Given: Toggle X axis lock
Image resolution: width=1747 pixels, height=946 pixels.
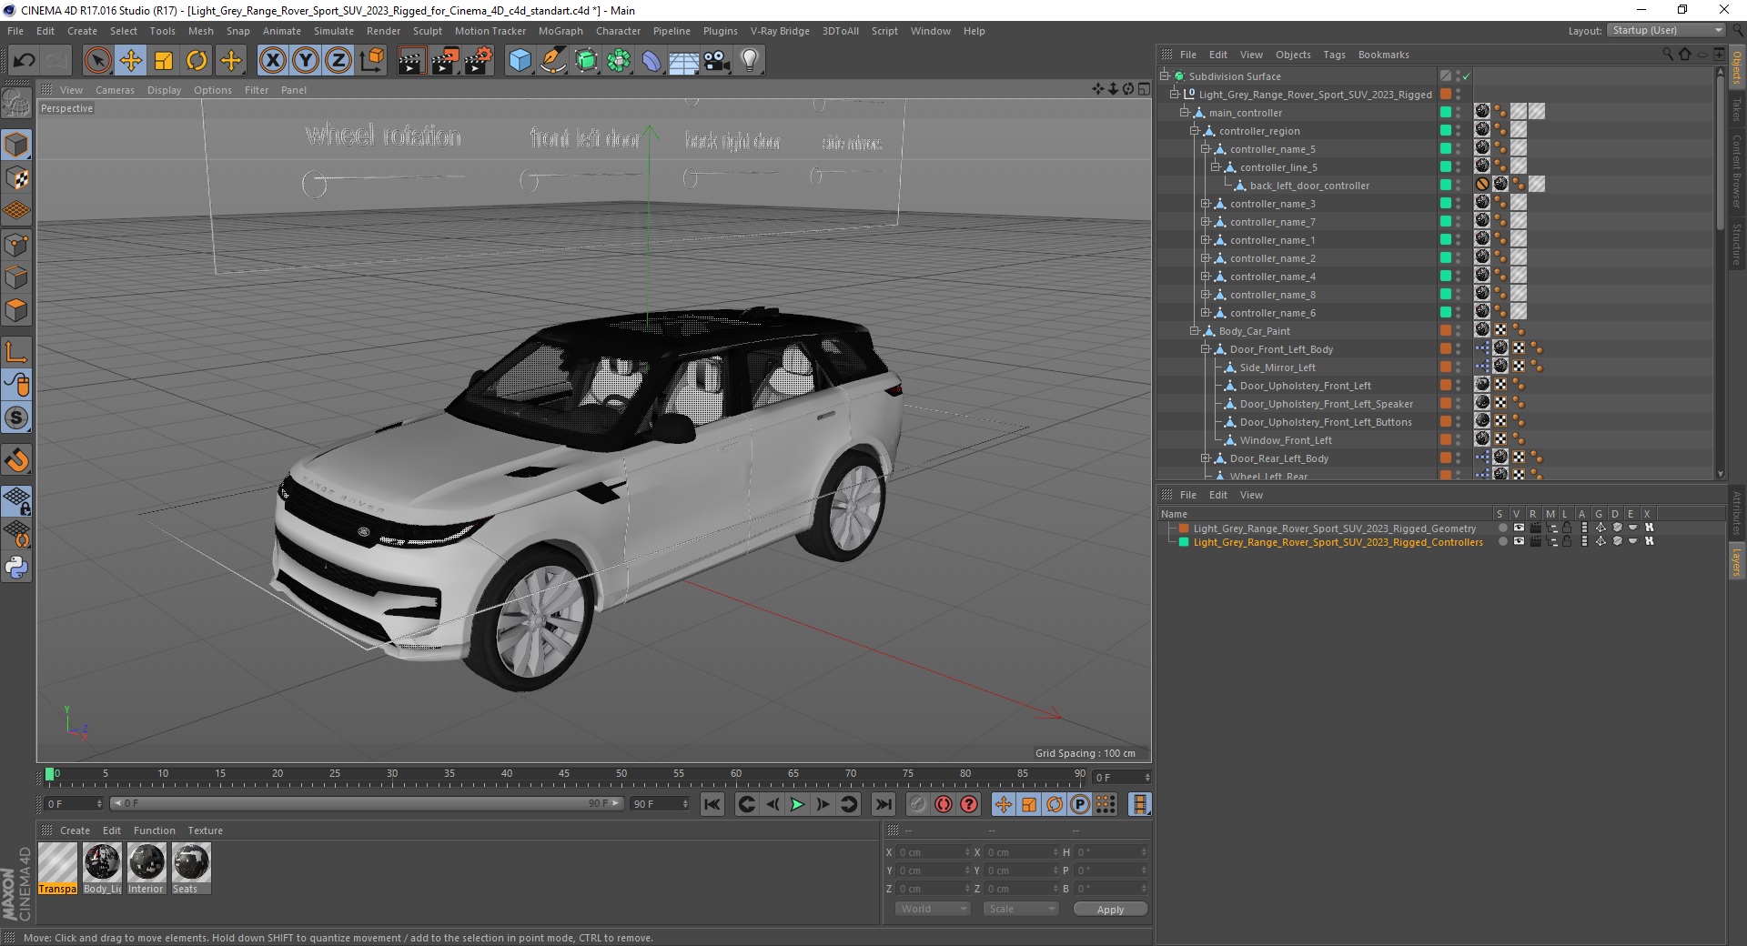Looking at the screenshot, I should [272, 61].
